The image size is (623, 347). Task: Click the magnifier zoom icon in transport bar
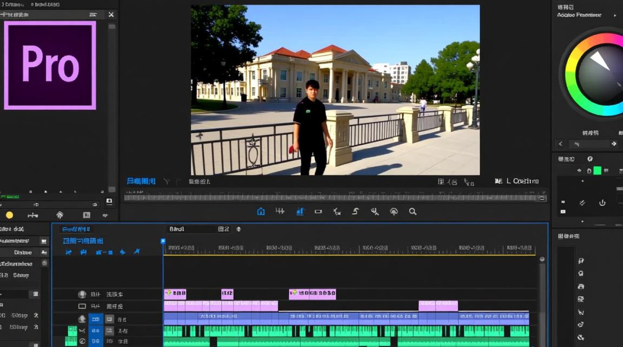coord(413,211)
